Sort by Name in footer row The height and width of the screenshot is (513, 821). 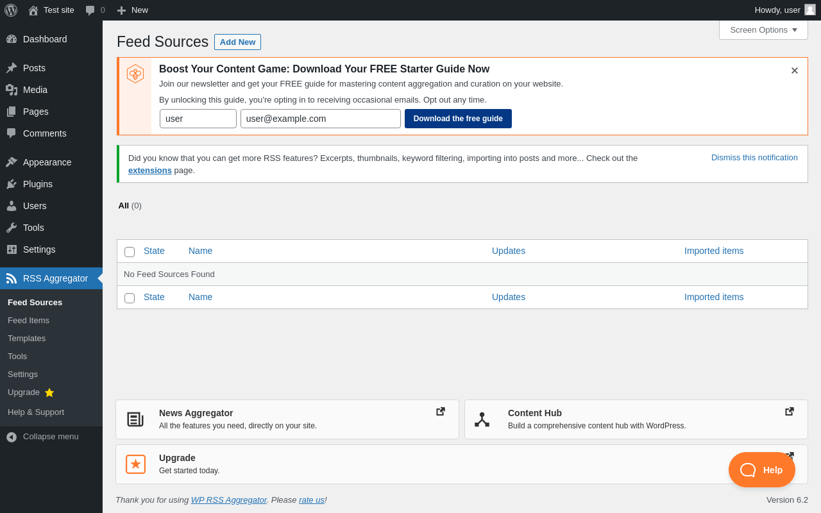[x=200, y=297]
